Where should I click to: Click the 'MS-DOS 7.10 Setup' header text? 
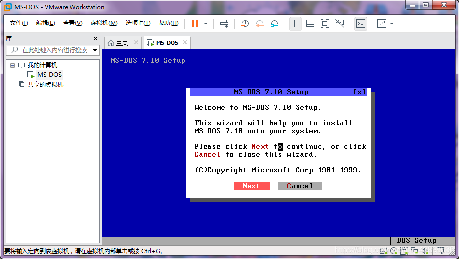[x=148, y=60]
